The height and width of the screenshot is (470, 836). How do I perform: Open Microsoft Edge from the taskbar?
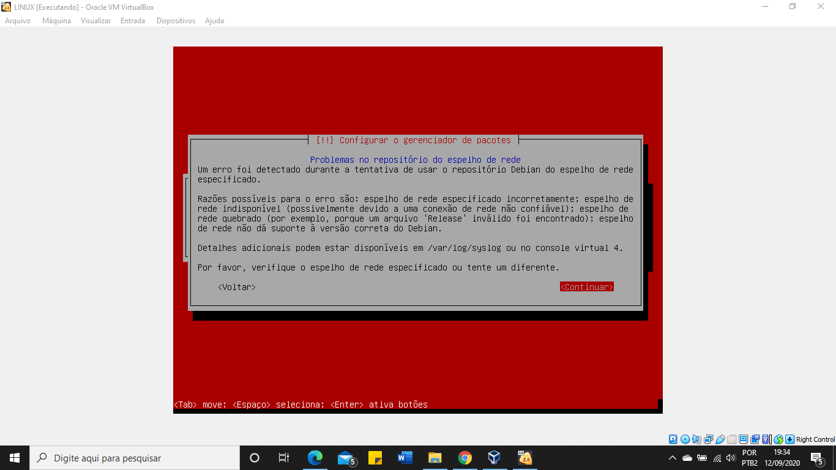click(315, 458)
